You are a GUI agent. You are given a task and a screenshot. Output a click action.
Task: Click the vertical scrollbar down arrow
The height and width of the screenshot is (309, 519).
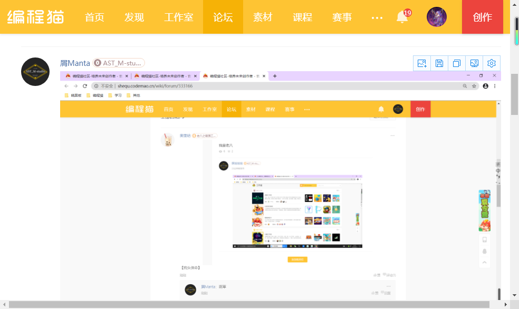514,295
